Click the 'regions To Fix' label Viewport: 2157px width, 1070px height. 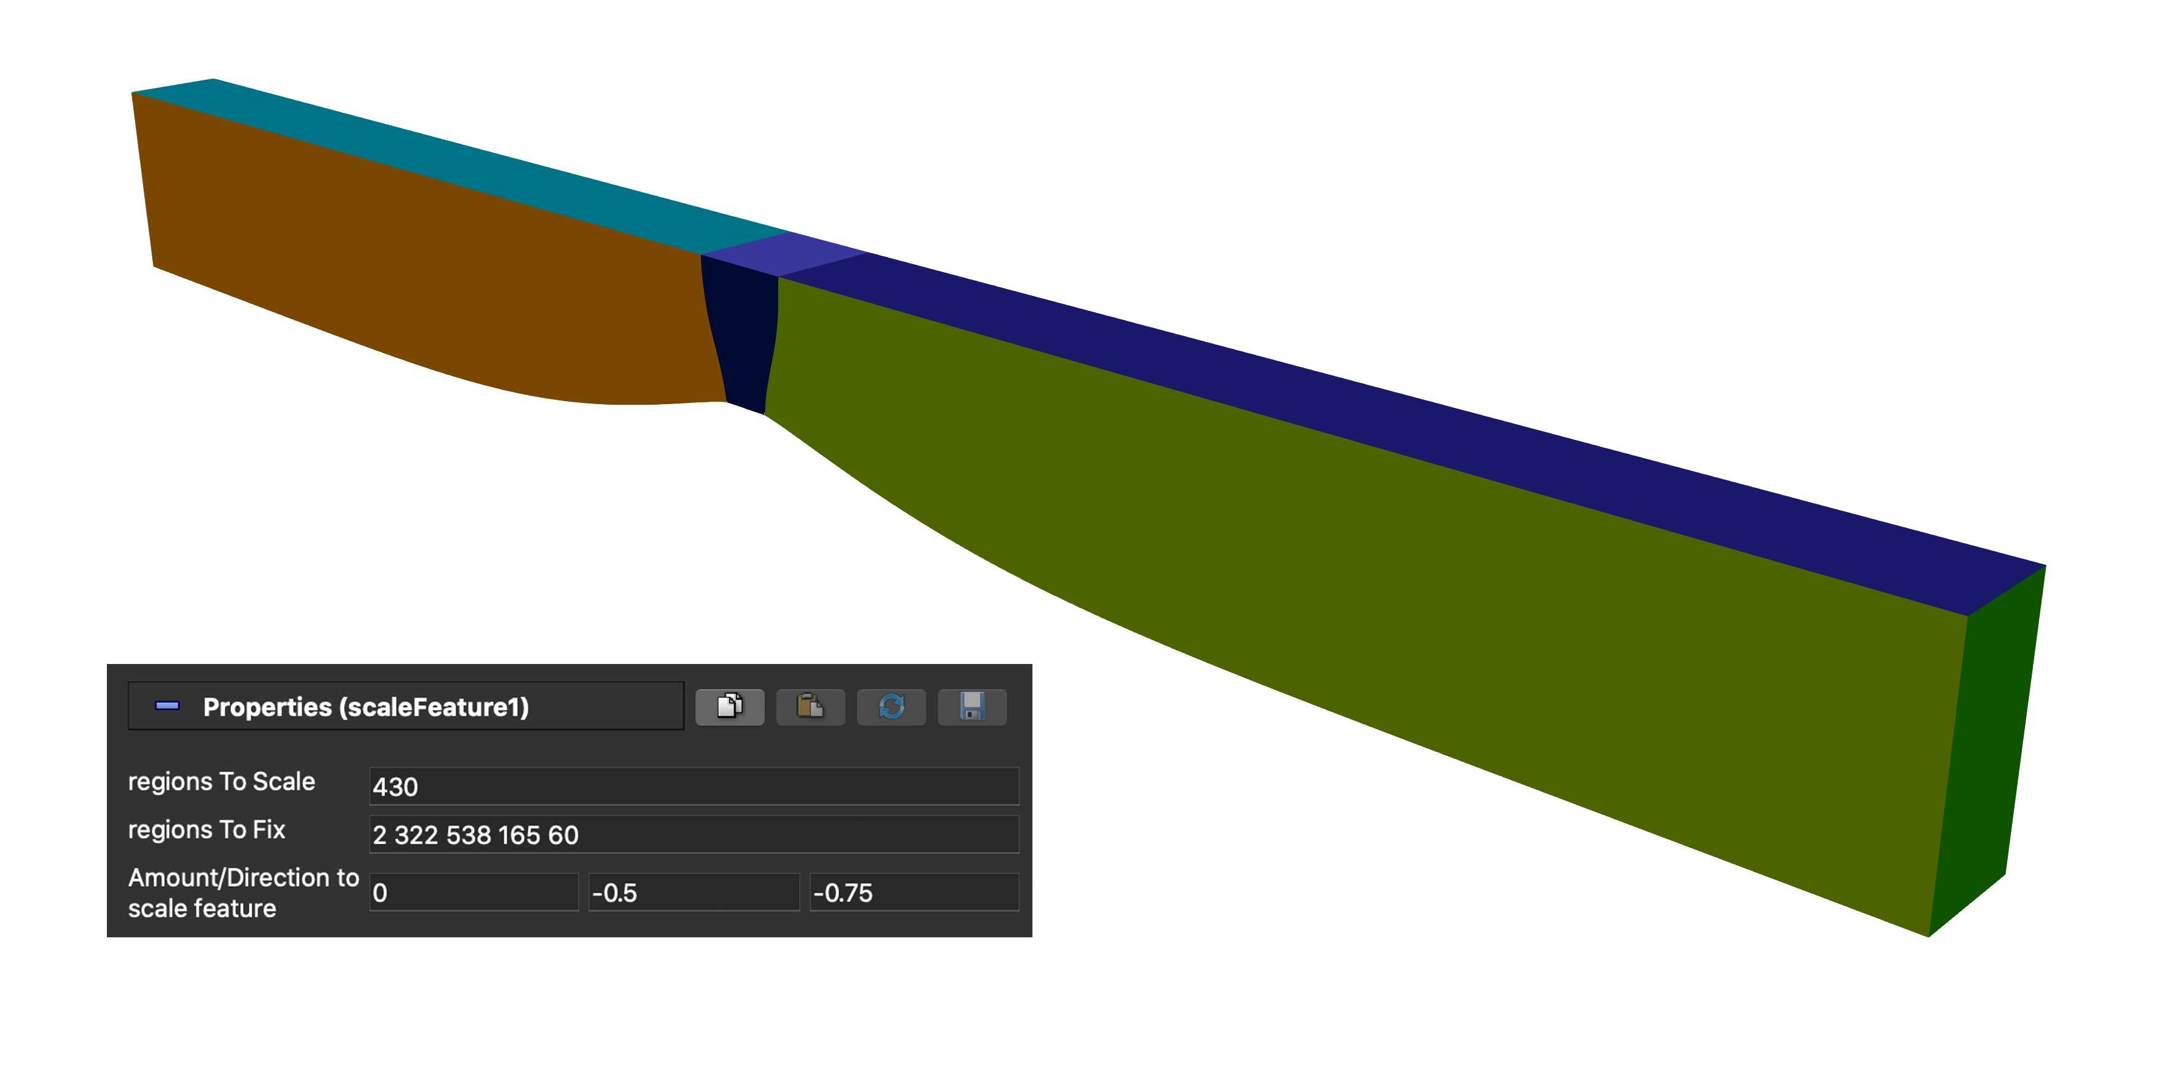click(x=206, y=830)
